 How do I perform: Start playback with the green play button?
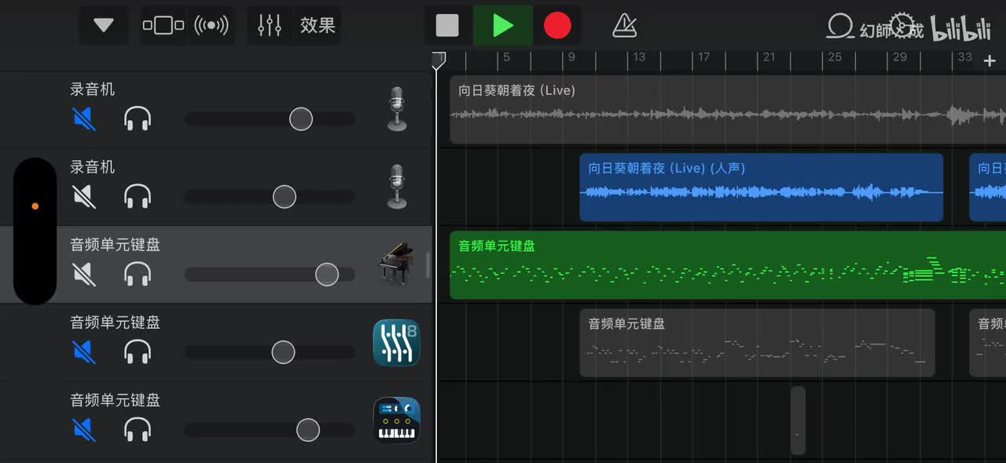tap(503, 25)
